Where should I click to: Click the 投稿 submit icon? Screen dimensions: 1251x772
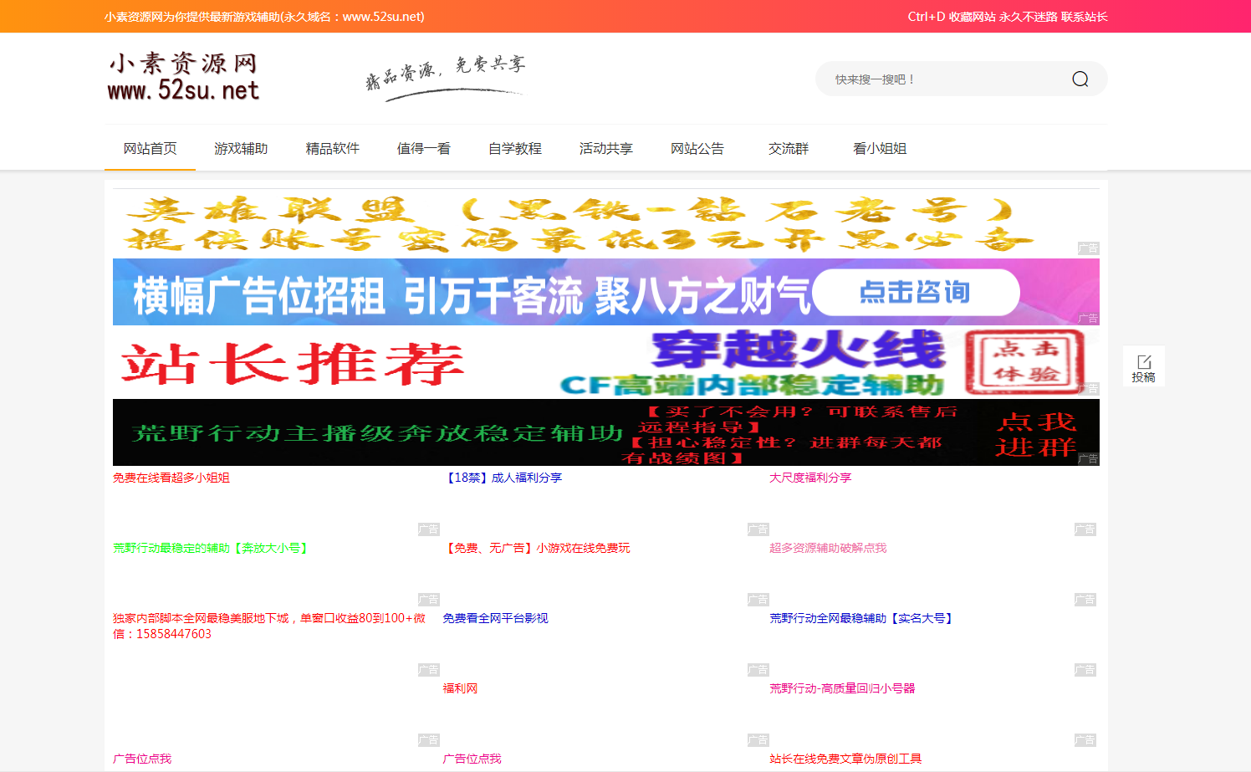[x=1143, y=367]
